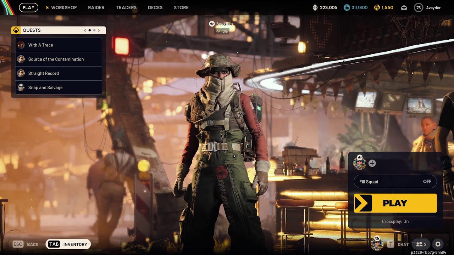Click the gold currency icon beside 1,550
The width and height of the screenshot is (454, 255).
377,7
